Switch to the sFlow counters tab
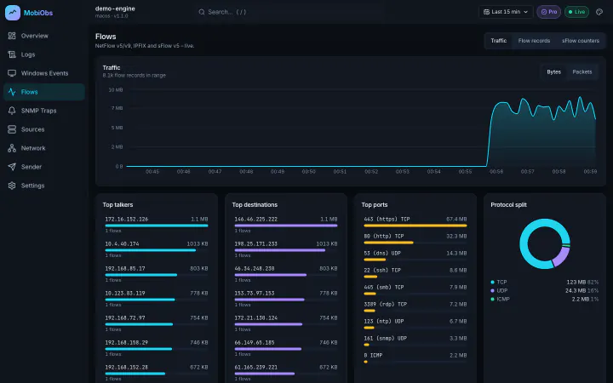 click(581, 41)
